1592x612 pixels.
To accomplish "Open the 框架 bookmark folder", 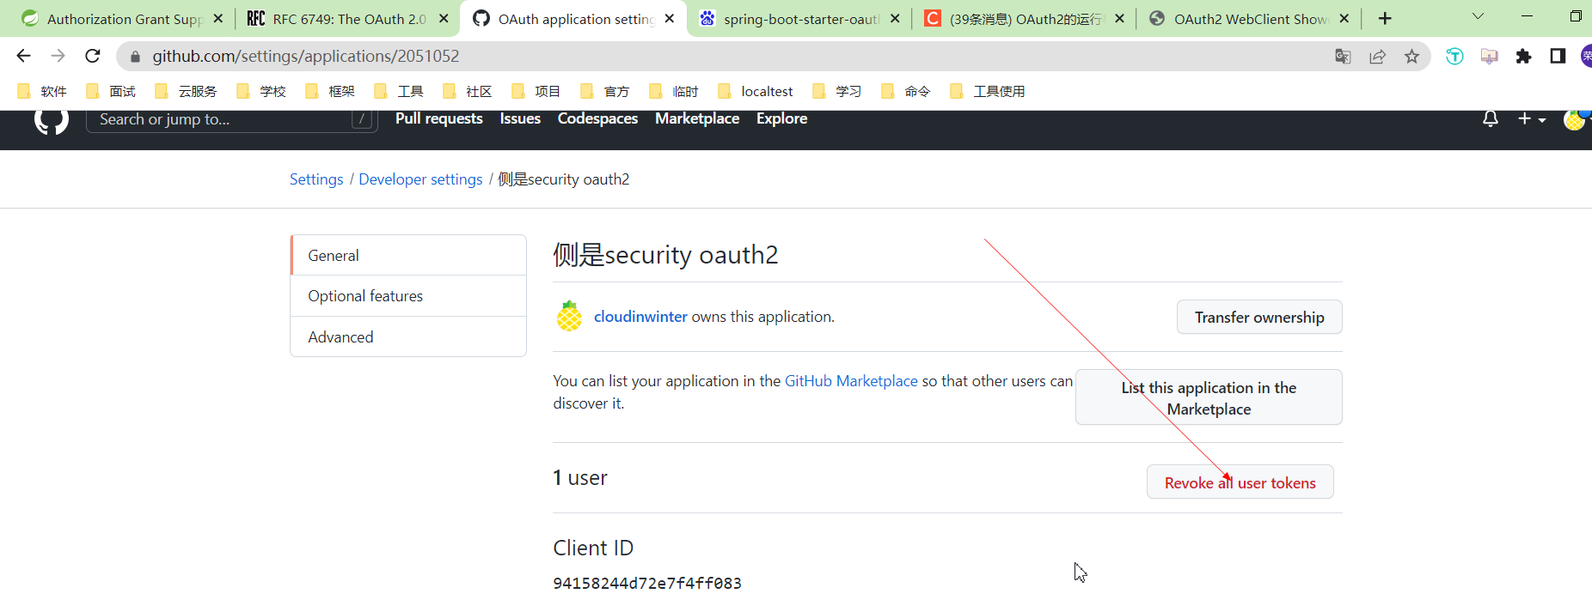I will (330, 92).
